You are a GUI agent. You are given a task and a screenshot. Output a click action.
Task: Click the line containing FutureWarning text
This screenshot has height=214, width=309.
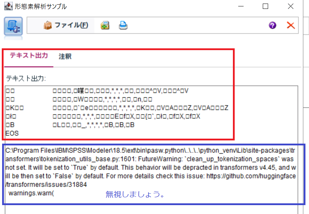pos(150,159)
